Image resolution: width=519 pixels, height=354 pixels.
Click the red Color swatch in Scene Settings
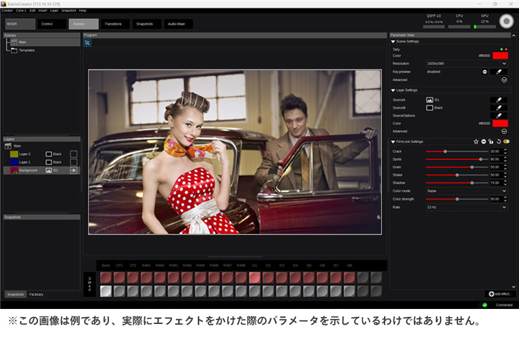click(499, 55)
